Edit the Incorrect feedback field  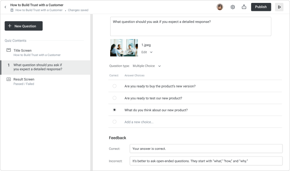coord(206,161)
